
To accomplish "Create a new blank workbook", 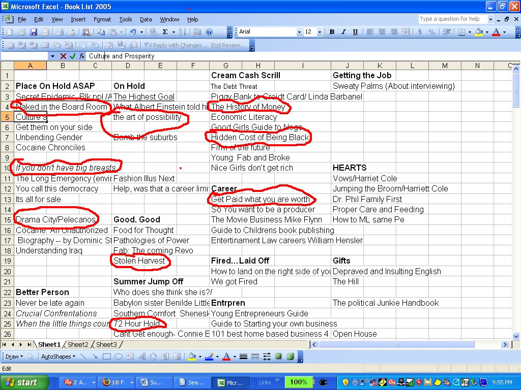I will [x=10, y=32].
